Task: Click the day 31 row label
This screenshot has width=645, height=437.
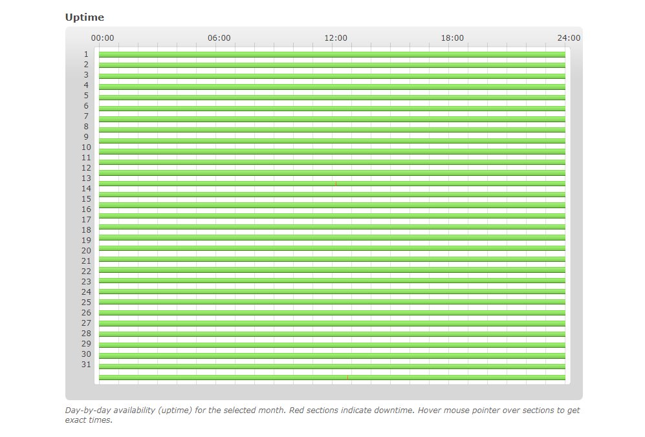Action: [86, 365]
